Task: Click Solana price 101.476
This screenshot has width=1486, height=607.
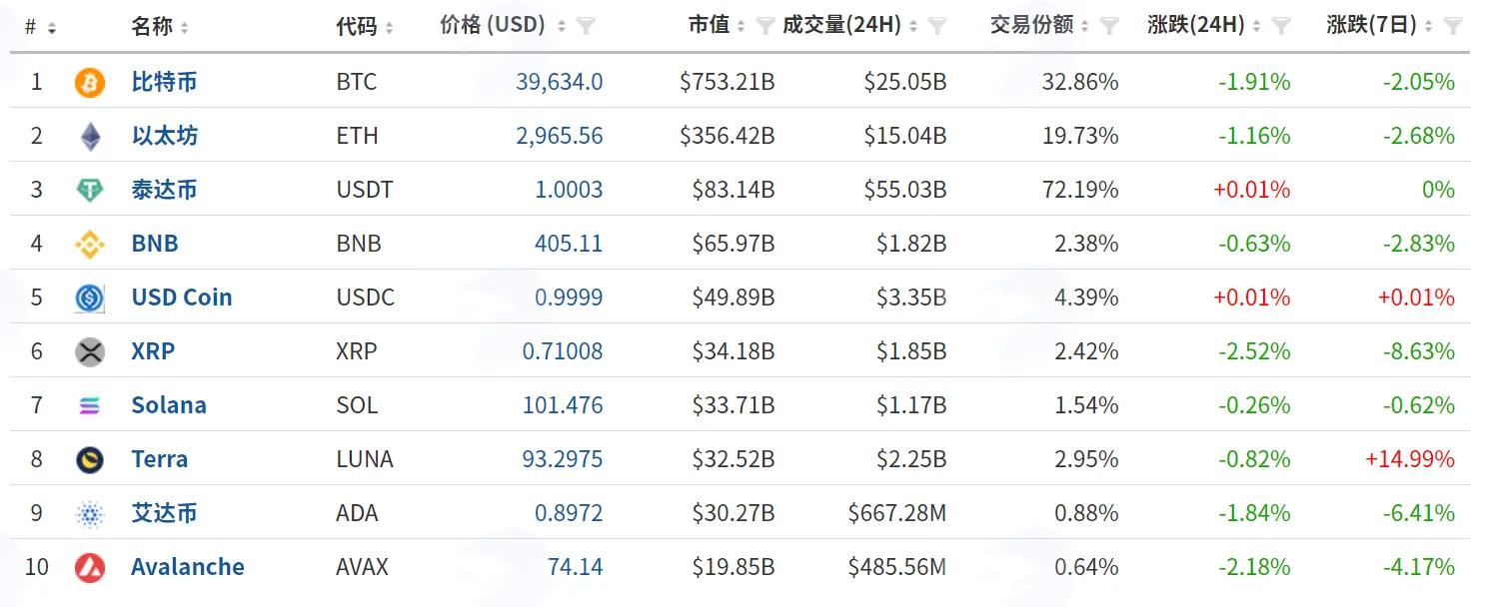Action: 563,405
